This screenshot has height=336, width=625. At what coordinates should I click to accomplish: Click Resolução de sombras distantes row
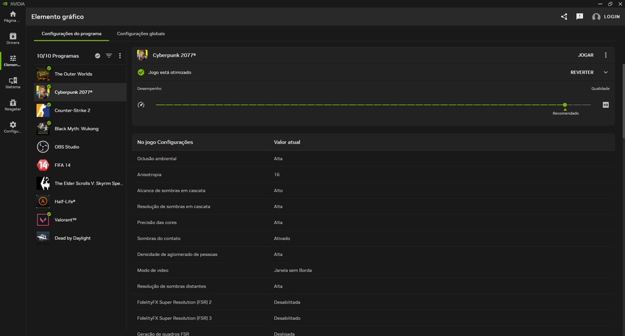pos(373,286)
